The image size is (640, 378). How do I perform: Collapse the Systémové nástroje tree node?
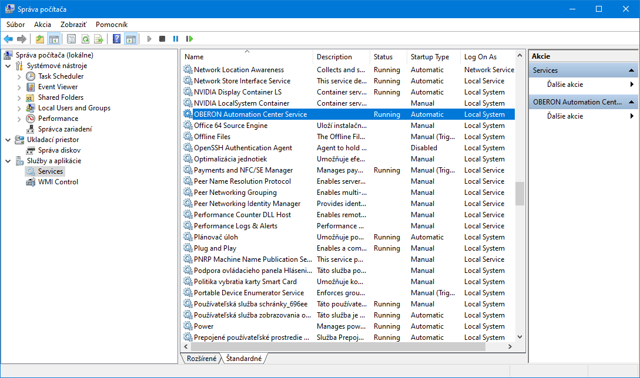(x=8, y=66)
